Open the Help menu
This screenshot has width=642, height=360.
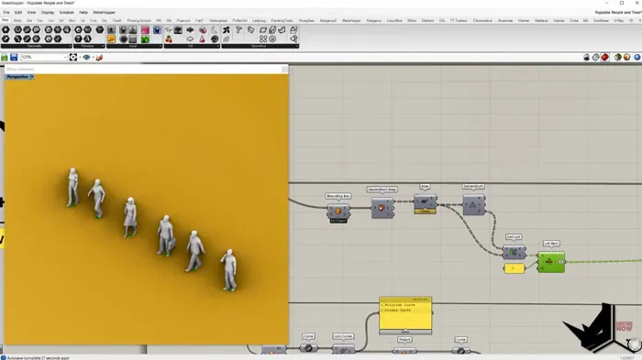coord(83,12)
